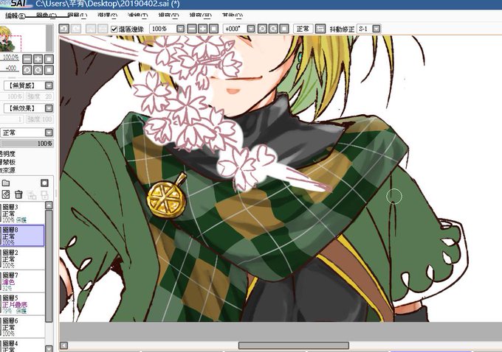Click layer opacity 100% slider
The width and height of the screenshot is (502, 352).
27,144
